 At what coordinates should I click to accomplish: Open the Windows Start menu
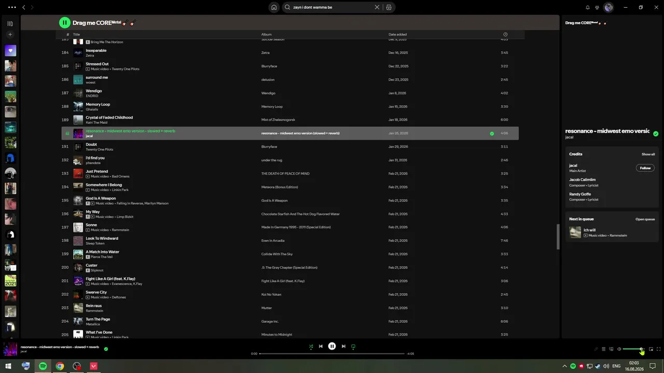click(x=8, y=366)
